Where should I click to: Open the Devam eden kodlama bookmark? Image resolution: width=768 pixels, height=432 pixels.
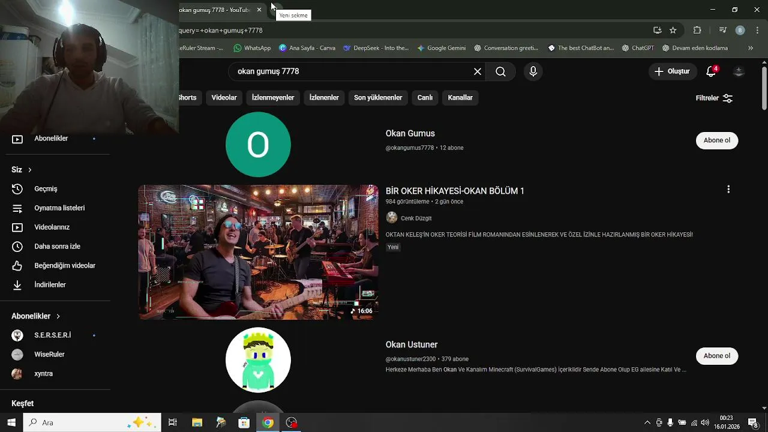click(x=695, y=48)
